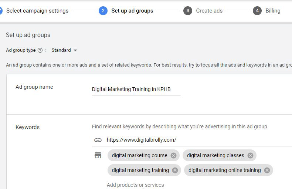Click the link icon beside the website URL
This screenshot has width=292, height=189.
[98, 140]
